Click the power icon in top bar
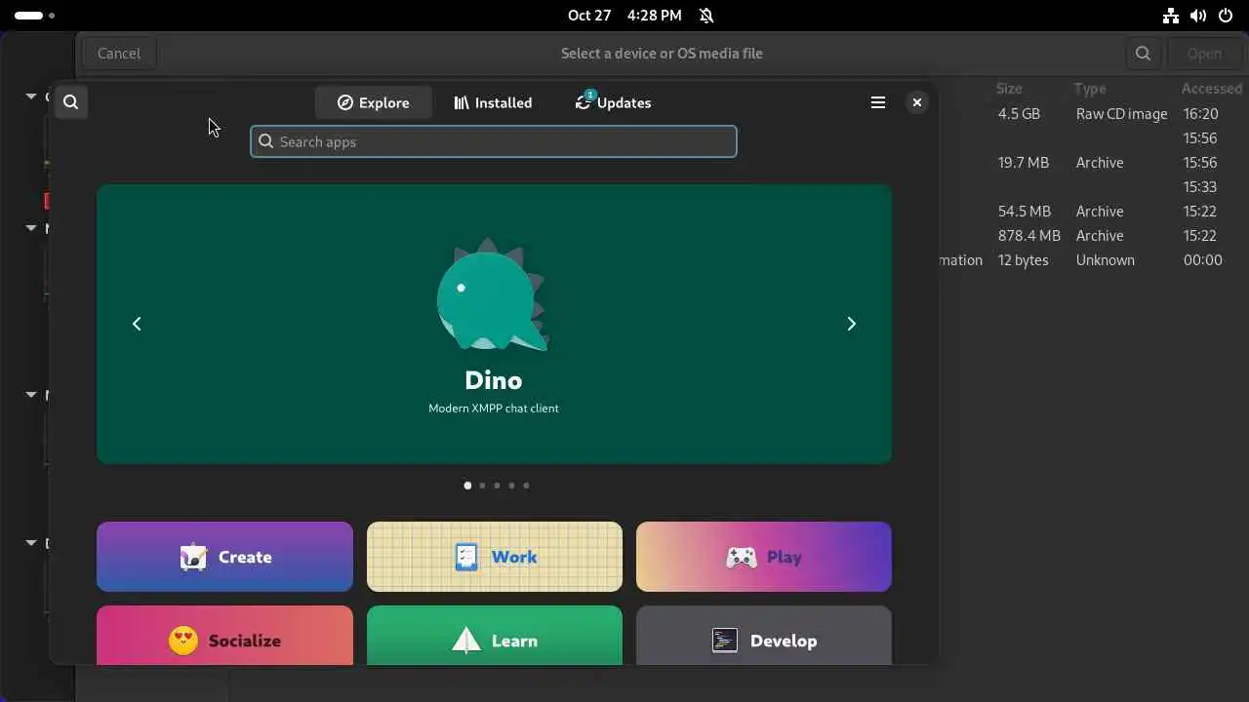 coord(1226,16)
